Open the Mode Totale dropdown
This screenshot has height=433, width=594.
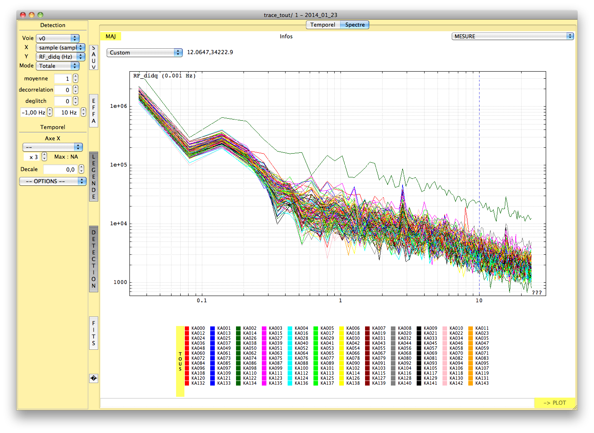coord(57,66)
